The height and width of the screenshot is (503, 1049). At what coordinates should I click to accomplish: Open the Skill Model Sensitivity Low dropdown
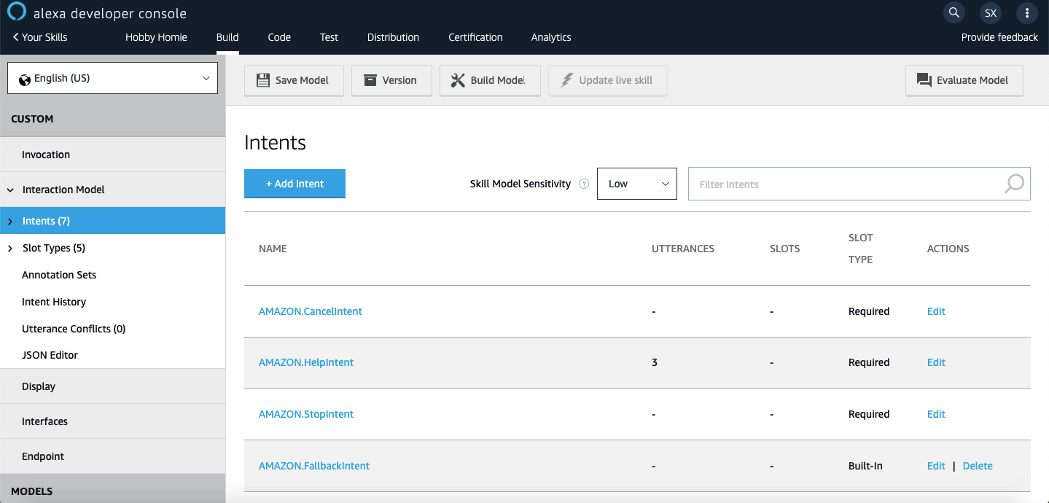(x=637, y=184)
